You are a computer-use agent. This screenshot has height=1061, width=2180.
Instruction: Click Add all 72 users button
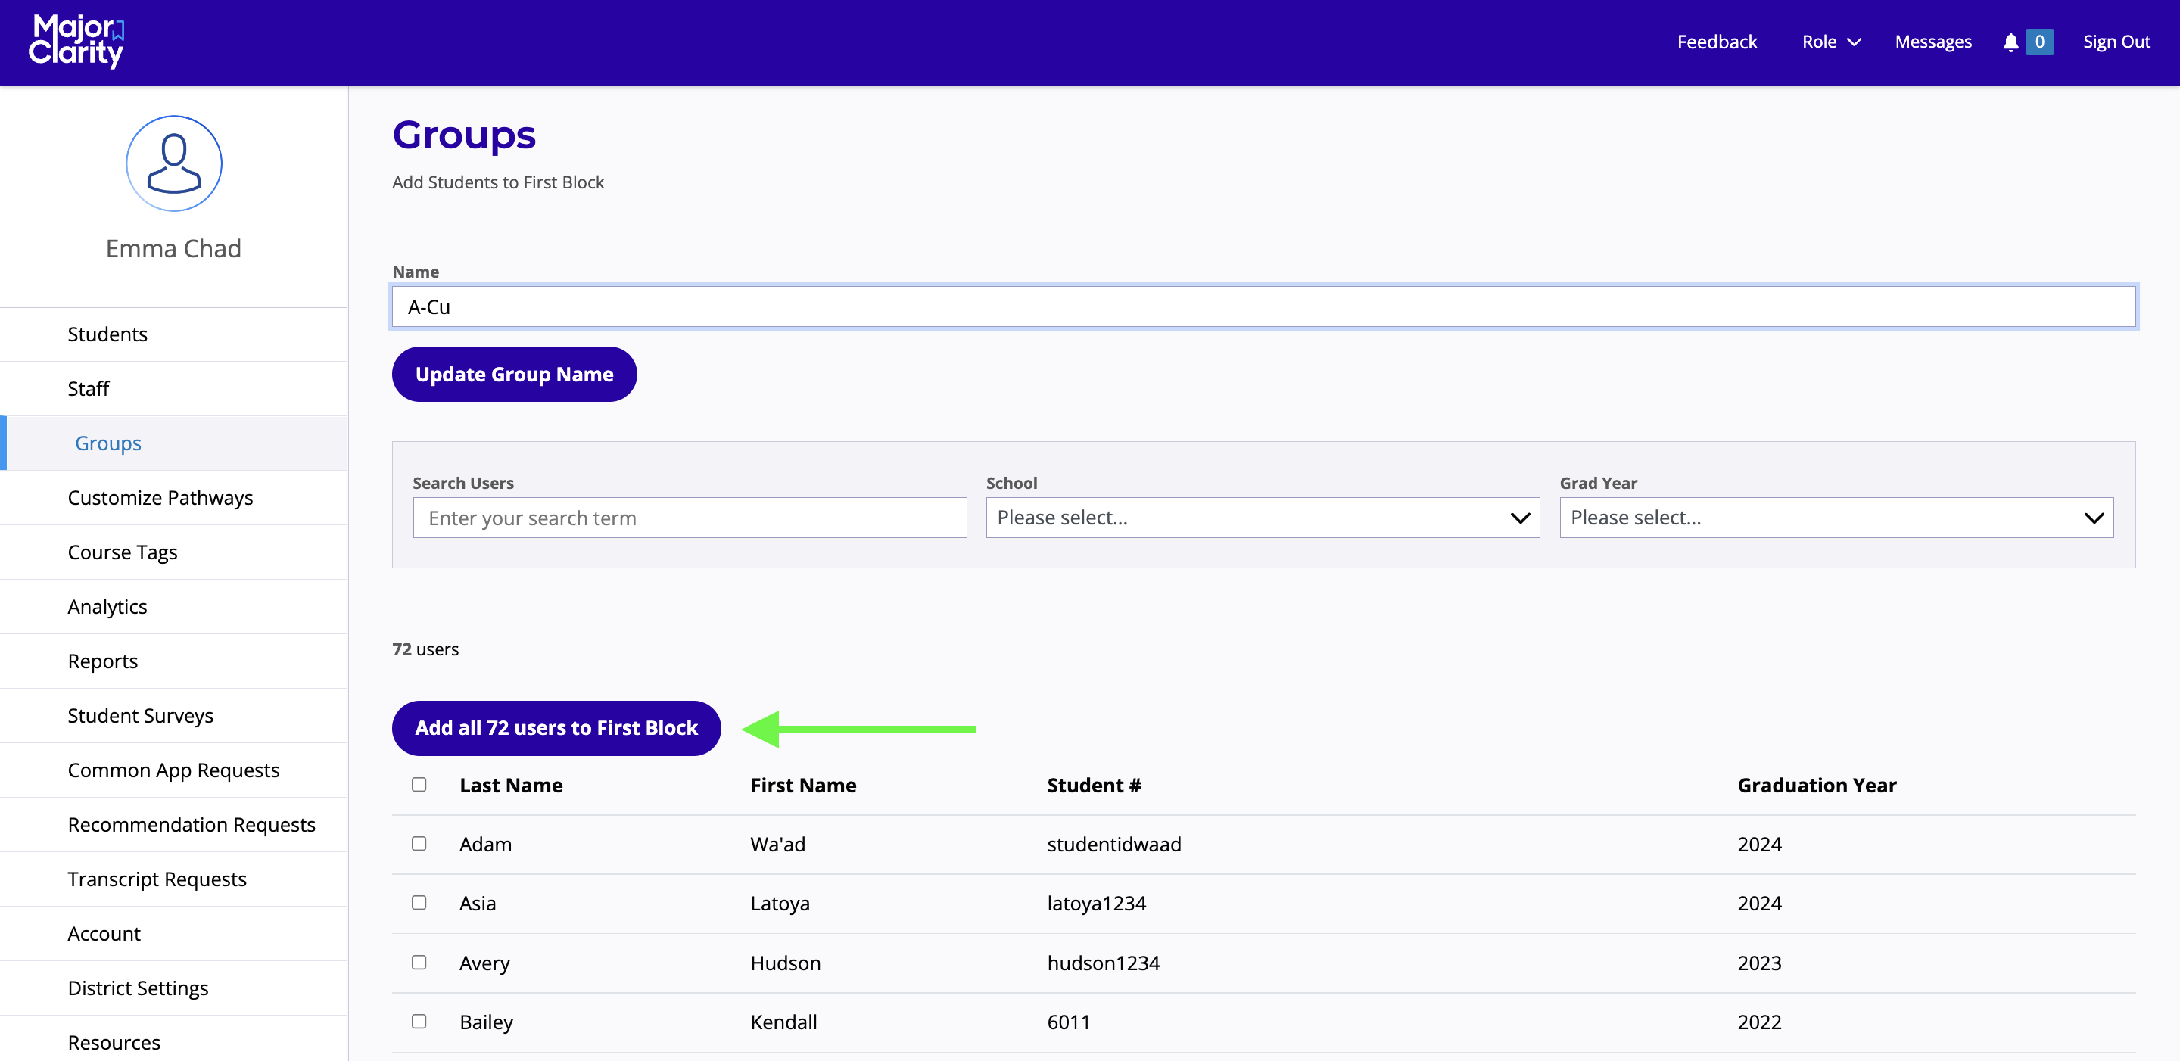coord(556,727)
